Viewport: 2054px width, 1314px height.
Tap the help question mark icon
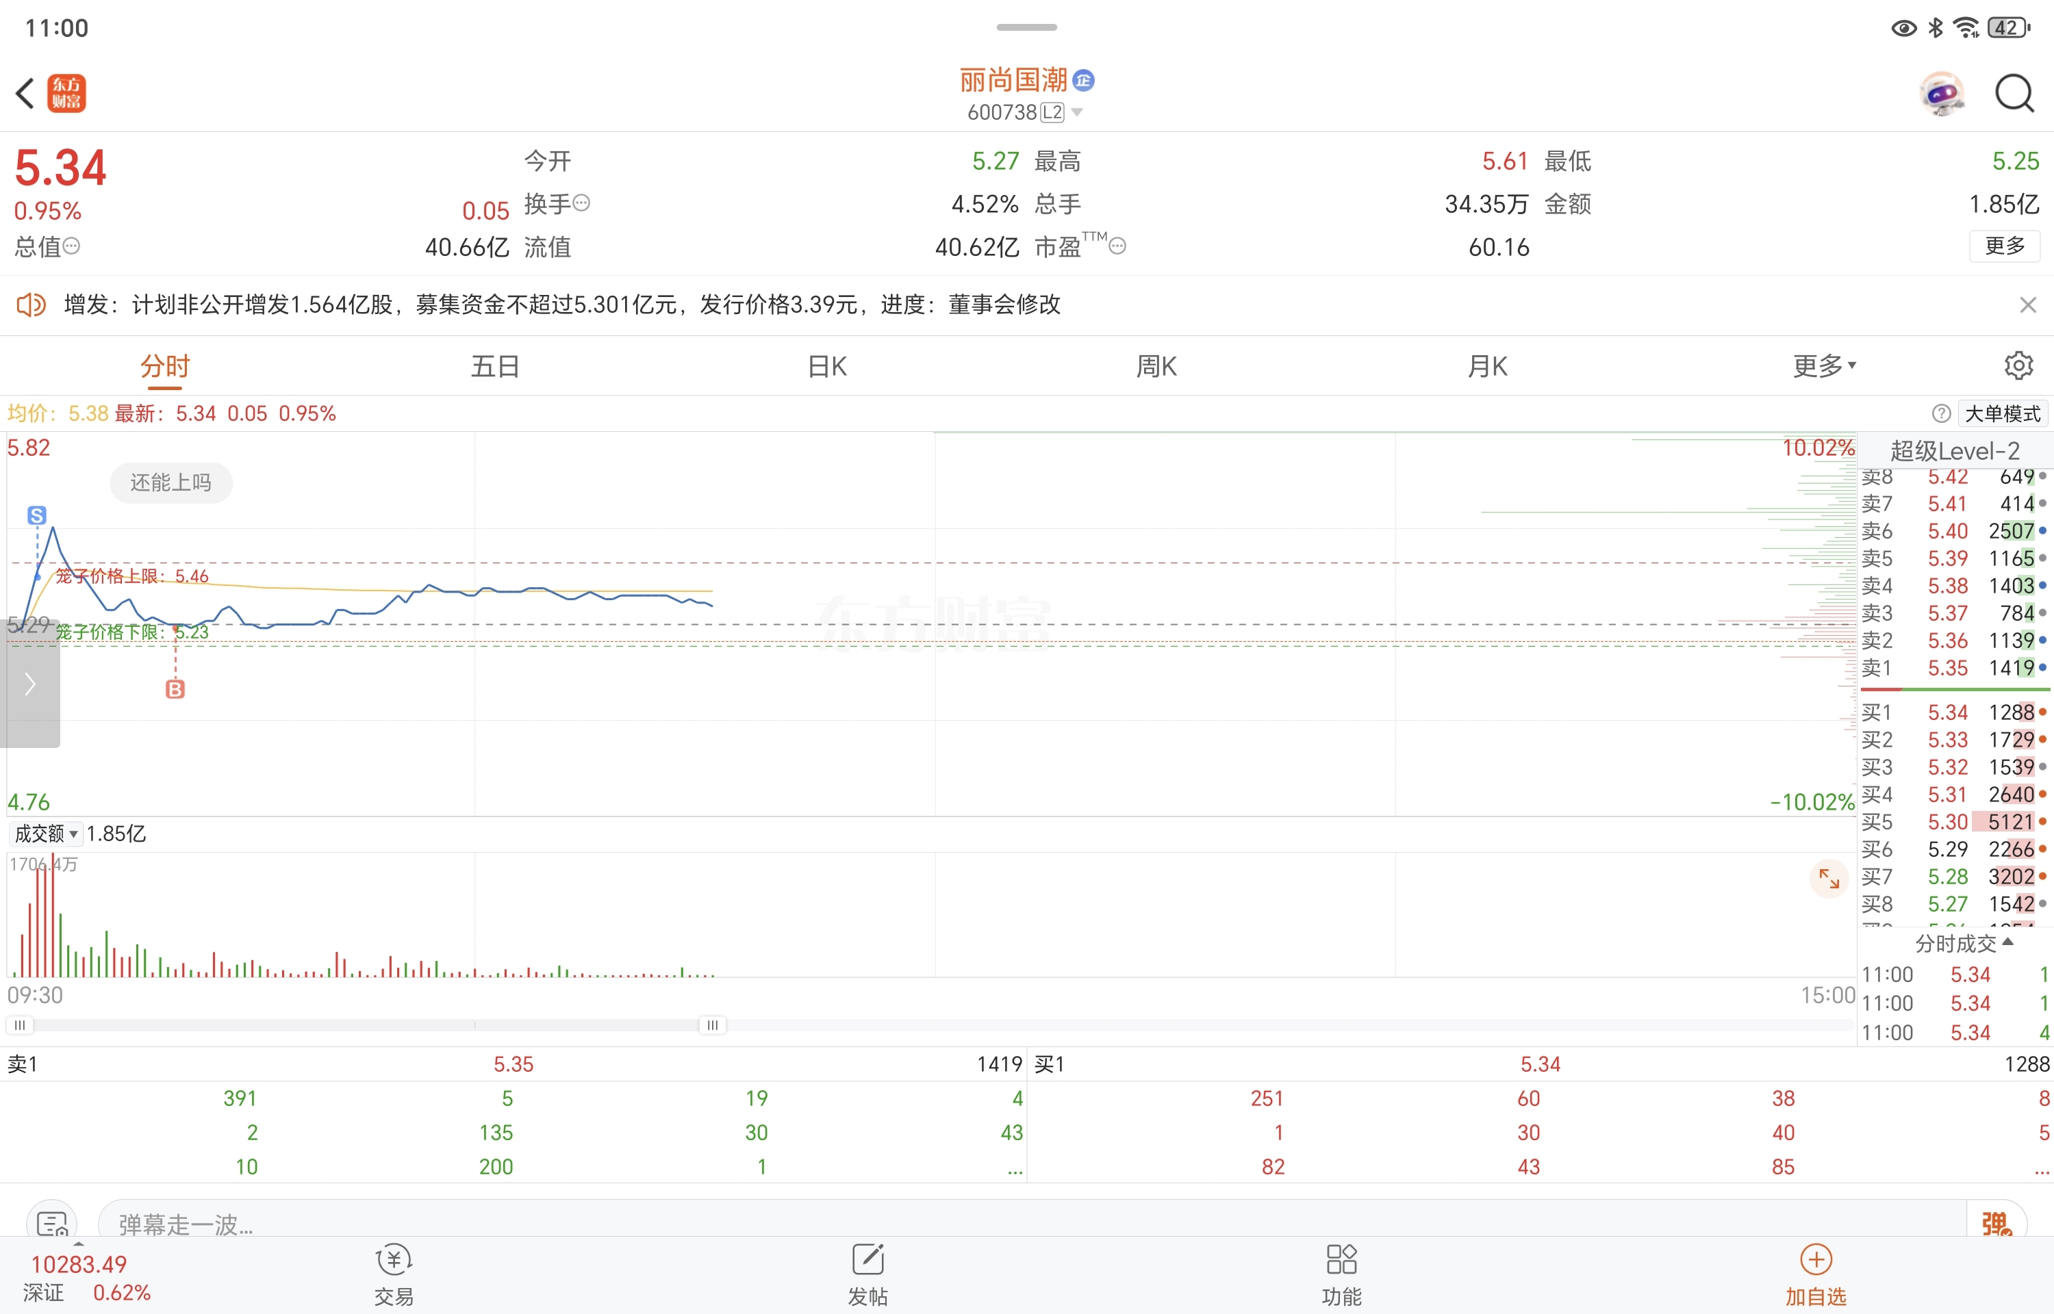click(1941, 414)
